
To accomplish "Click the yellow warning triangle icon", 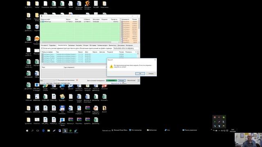I will coord(111,66).
